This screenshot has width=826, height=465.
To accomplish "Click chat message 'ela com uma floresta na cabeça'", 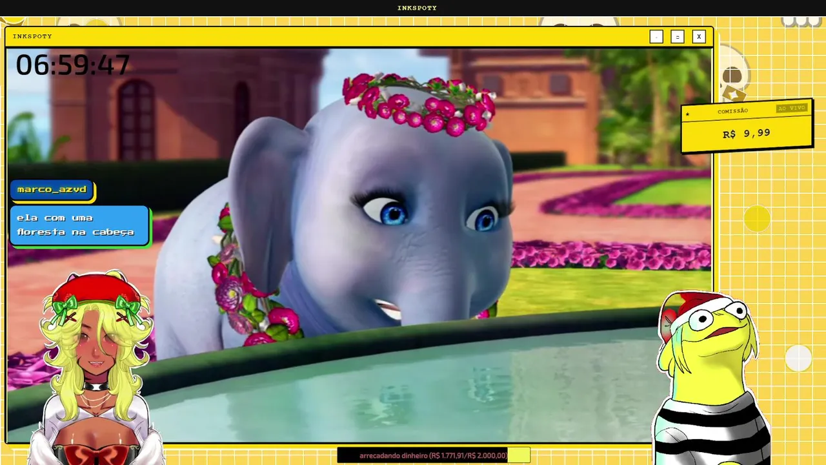I will 80,225.
